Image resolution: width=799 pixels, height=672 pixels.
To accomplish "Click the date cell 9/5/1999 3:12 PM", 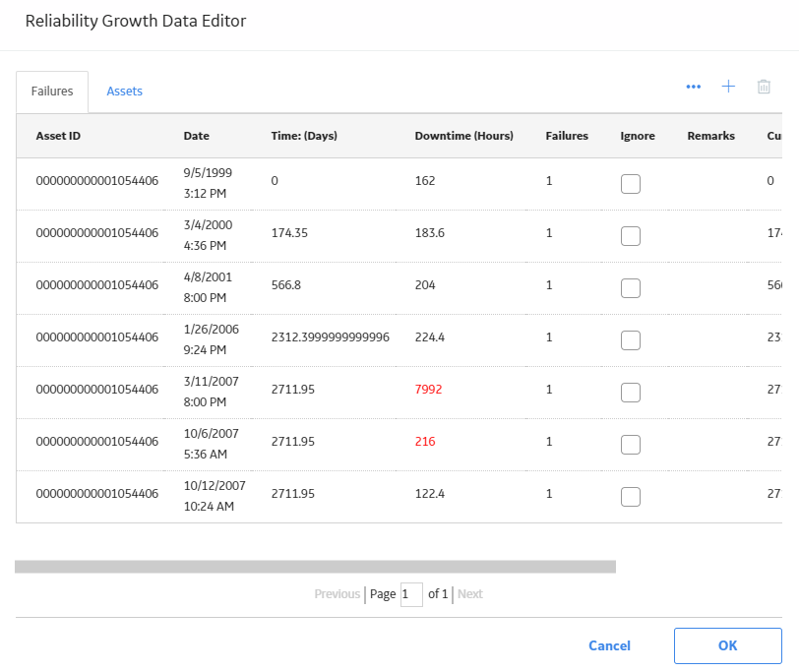I will [208, 183].
